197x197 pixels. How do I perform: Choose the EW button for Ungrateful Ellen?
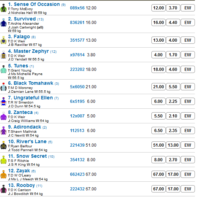click(x=188, y=101)
